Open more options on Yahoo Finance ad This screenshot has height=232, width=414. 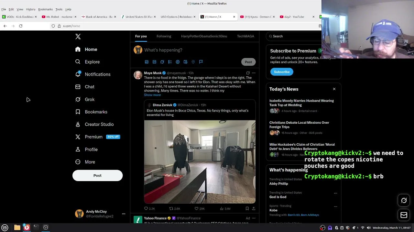click(254, 218)
